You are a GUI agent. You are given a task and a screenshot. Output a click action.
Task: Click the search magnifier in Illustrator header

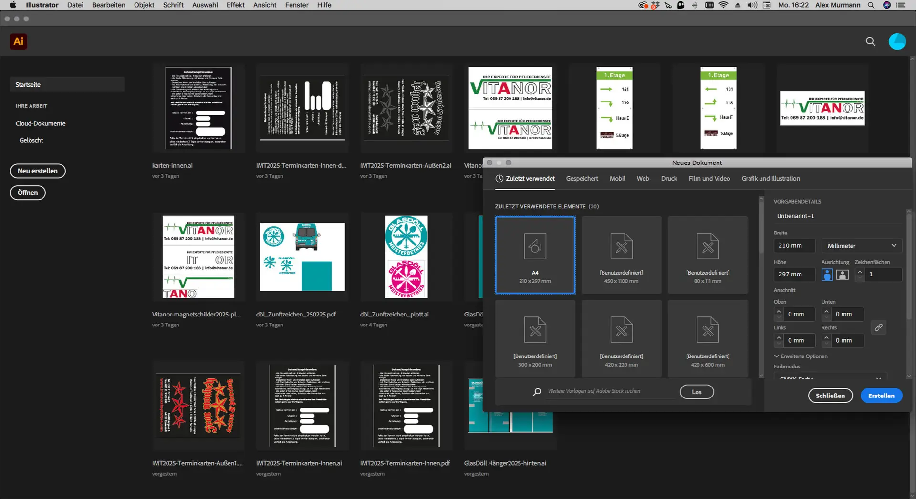(x=870, y=41)
